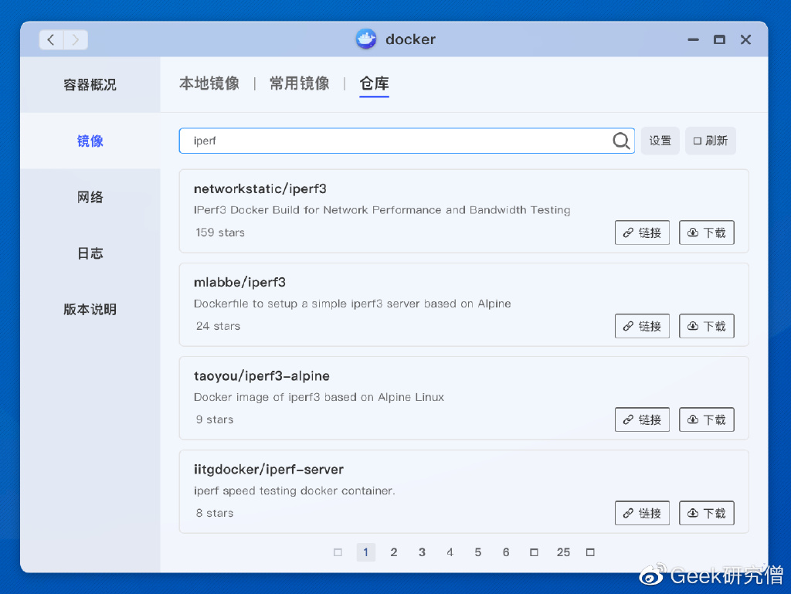Click the 9 stars count

(x=215, y=419)
